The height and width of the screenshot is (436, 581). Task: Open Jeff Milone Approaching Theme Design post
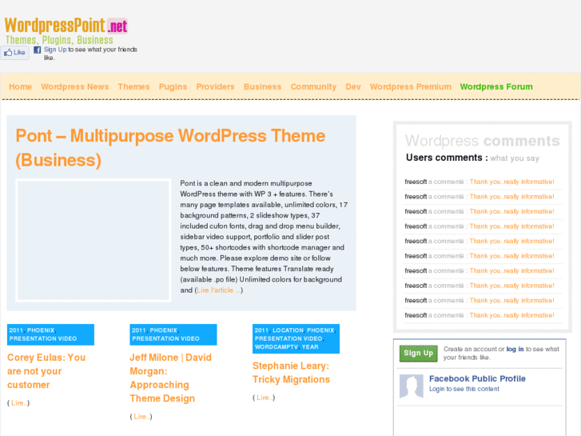click(x=170, y=378)
